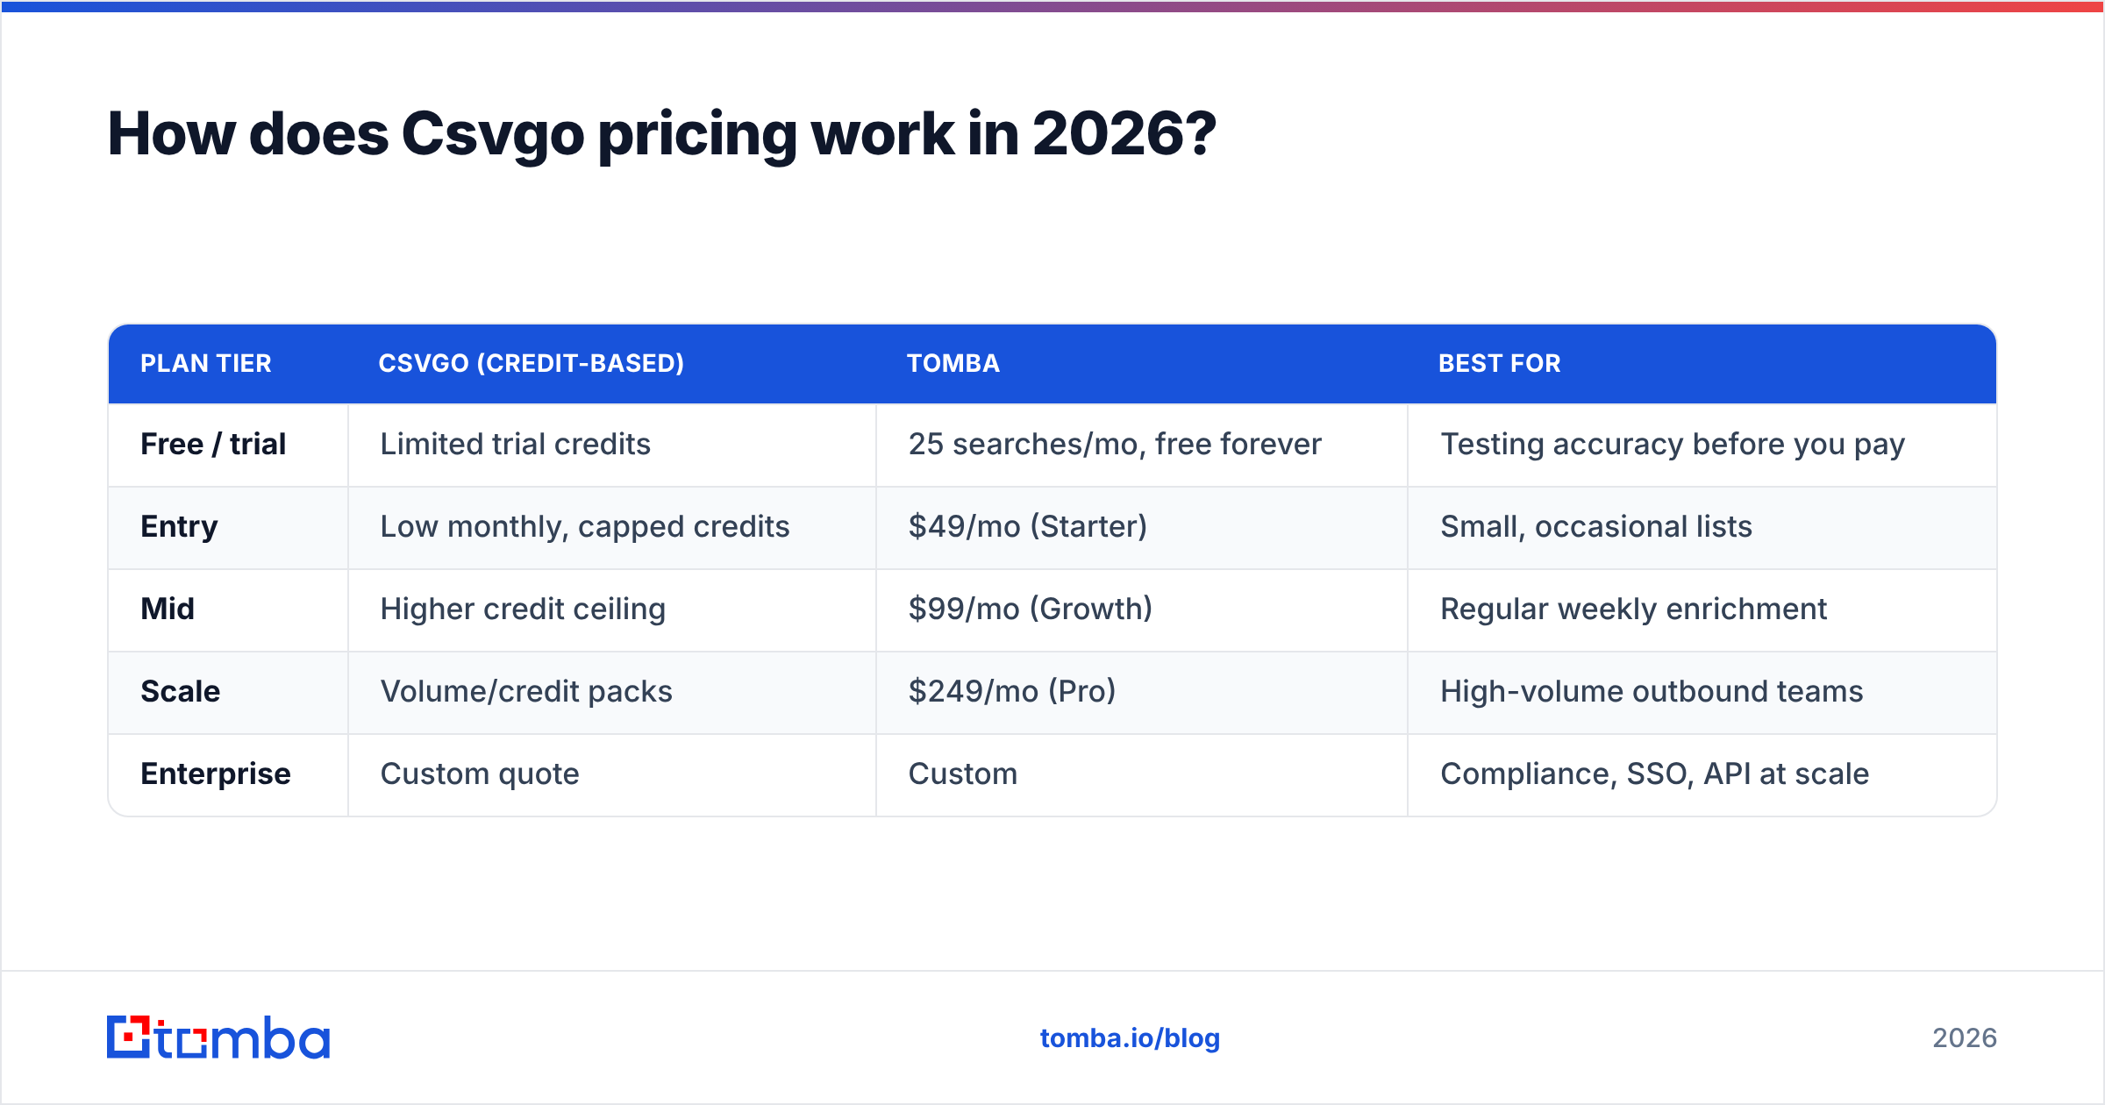Click the 'Scale' row label
2105x1105 pixels.
click(181, 691)
